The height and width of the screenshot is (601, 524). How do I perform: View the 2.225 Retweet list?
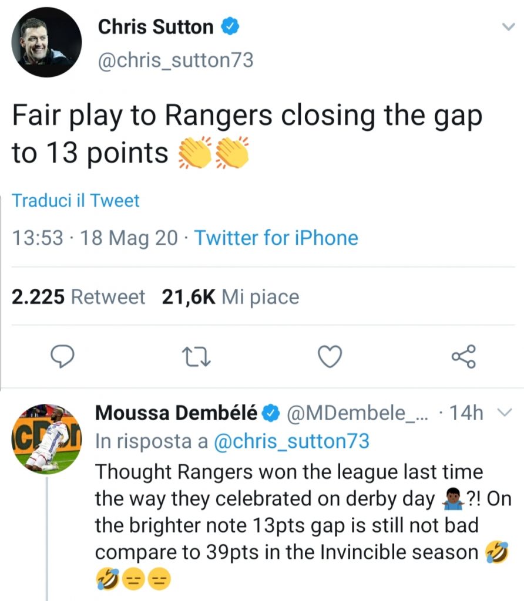(78, 297)
